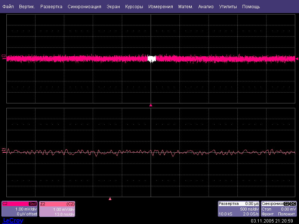Open the Экран display menu
Image resolution: width=299 pixels, height=224 pixels.
[113, 7]
